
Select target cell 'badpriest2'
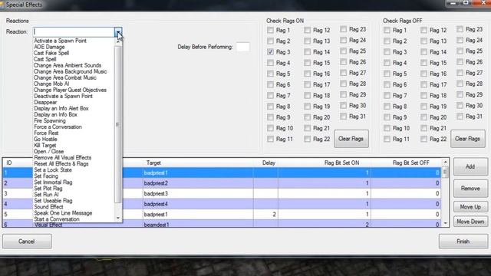point(198,183)
